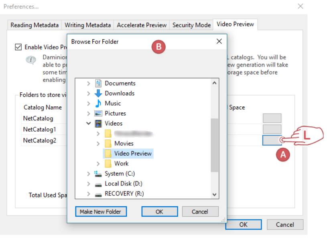Screen dimensions: 327x238
Task: Collapse the Videos tree node
Action: tap(89, 124)
